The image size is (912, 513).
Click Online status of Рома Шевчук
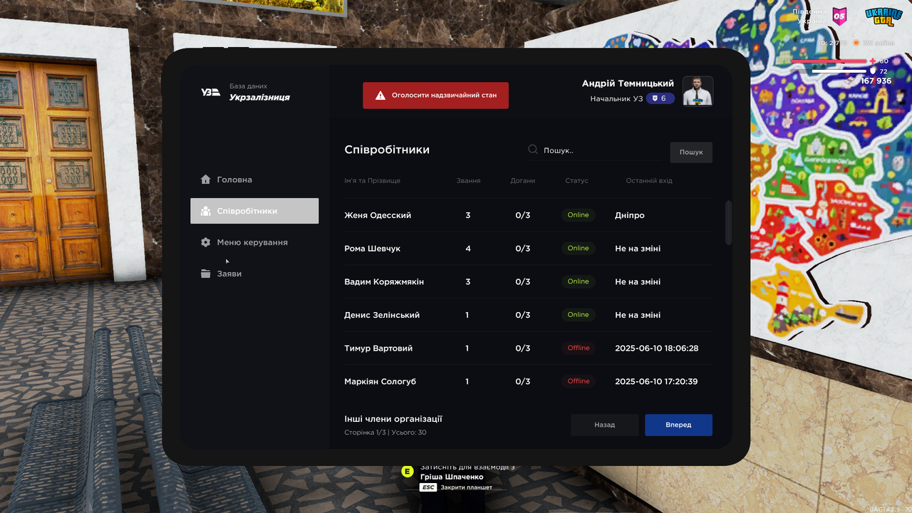click(x=579, y=248)
